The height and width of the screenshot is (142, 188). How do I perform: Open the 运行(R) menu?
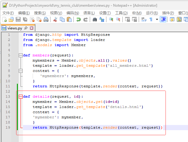pyautogui.click(x=152, y=13)
